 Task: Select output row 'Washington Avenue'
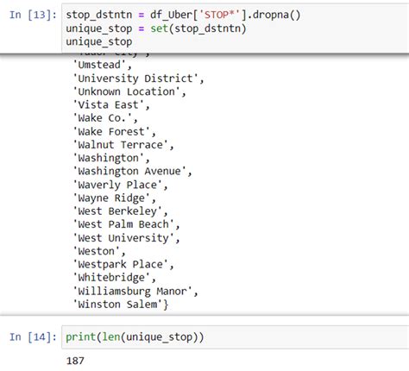(132, 171)
